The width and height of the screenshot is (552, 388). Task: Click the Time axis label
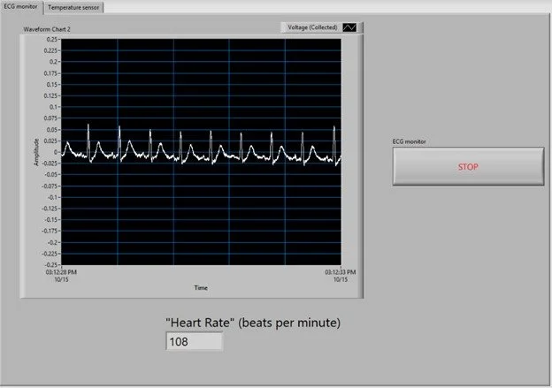[x=201, y=288]
